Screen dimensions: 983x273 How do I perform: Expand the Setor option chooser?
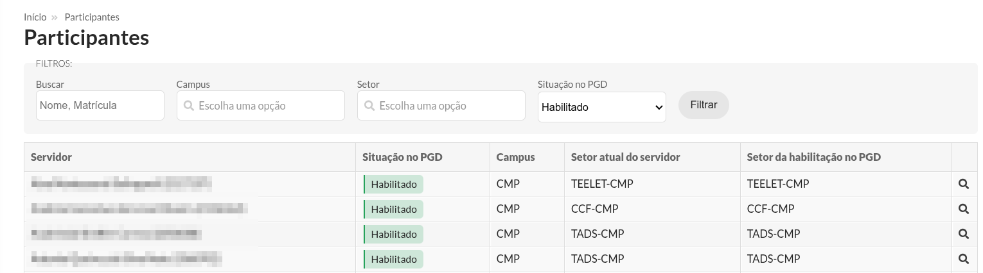(441, 105)
